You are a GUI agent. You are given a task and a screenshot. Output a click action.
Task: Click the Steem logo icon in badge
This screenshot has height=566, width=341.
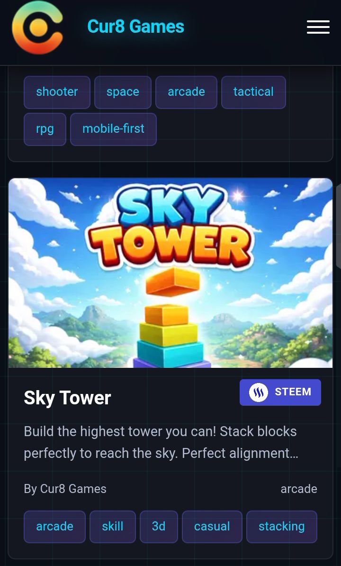[x=259, y=392]
